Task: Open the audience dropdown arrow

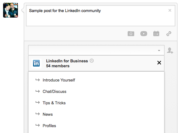Action: coord(159,51)
